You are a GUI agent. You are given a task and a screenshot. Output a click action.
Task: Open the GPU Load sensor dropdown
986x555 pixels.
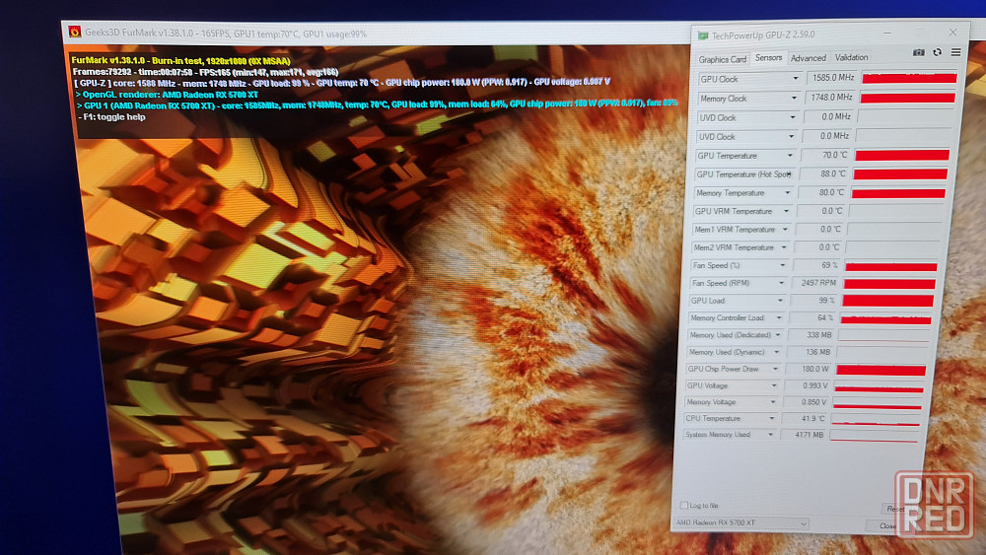[x=780, y=301]
